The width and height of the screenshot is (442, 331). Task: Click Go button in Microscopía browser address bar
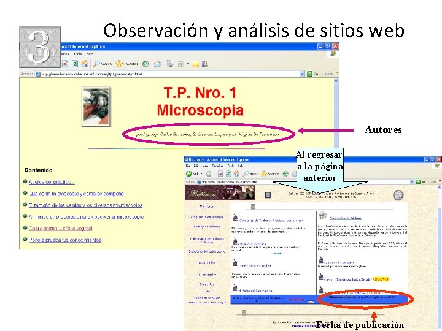(312, 74)
